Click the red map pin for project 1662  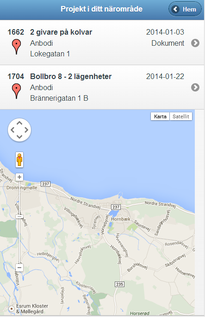click(17, 47)
